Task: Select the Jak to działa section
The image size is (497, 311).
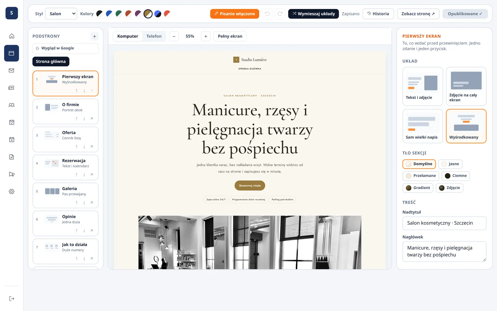Action: click(x=66, y=251)
